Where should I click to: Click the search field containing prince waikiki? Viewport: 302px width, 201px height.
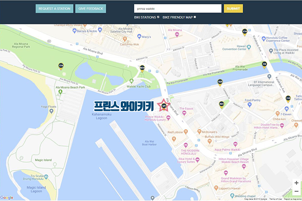pos(177,8)
